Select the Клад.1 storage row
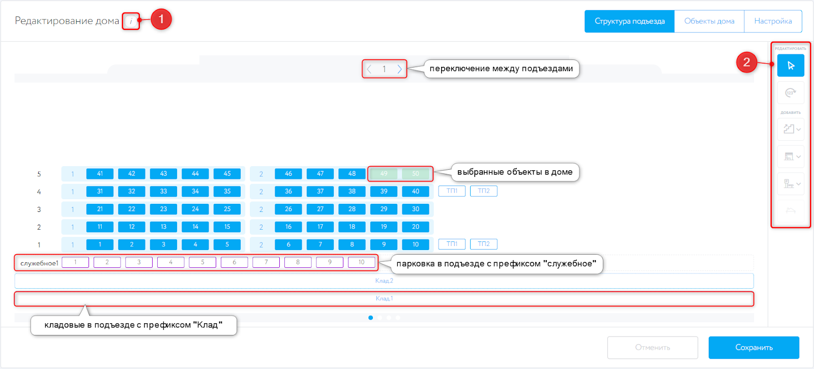Image resolution: width=814 pixels, height=369 pixels. (x=384, y=299)
